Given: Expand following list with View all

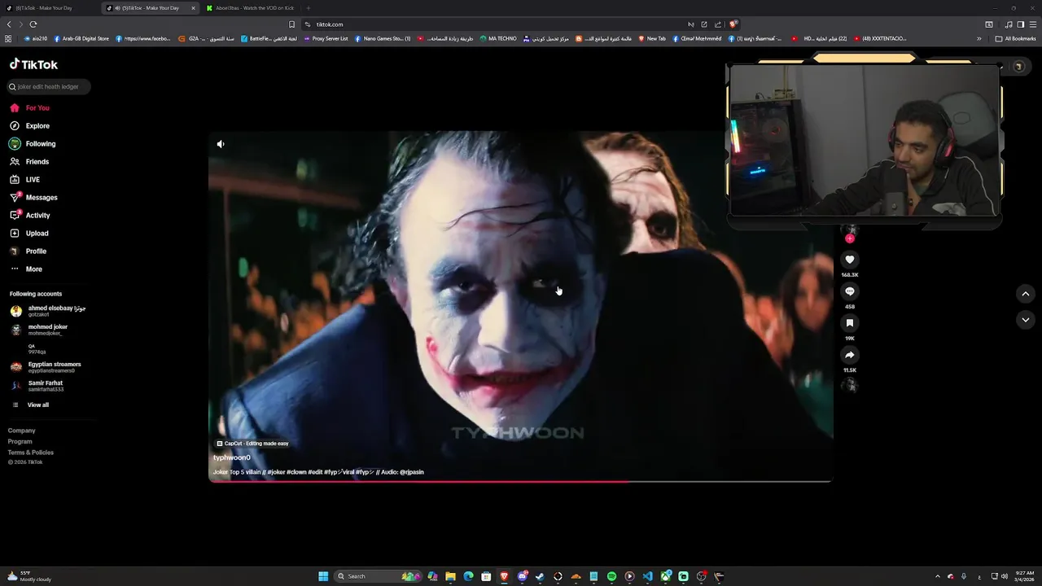Looking at the screenshot, I should click(29, 405).
